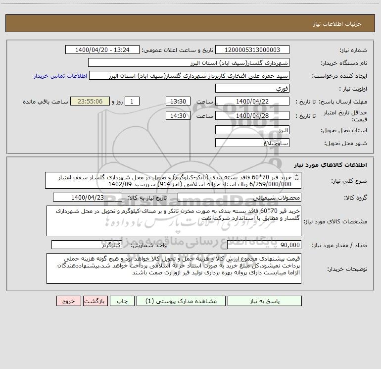Click the response deadline date 1400/04/22

pyautogui.click(x=252, y=101)
